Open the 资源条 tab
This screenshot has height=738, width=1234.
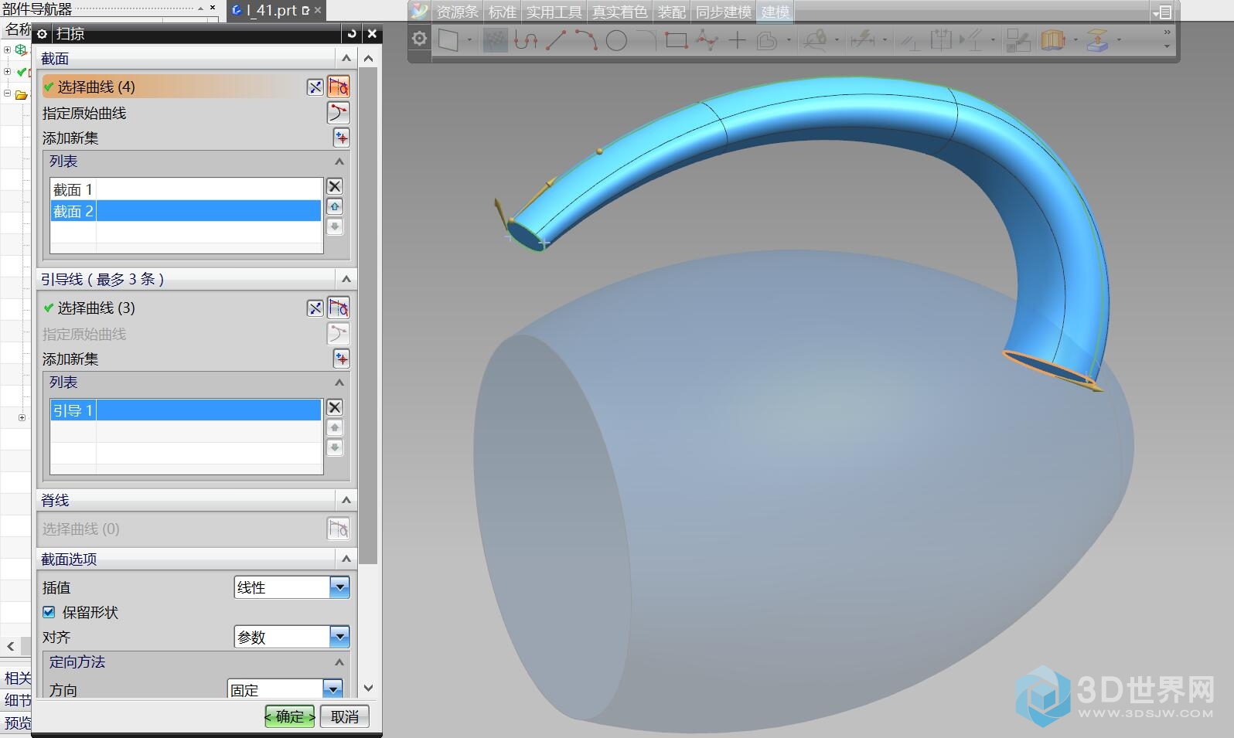(457, 12)
